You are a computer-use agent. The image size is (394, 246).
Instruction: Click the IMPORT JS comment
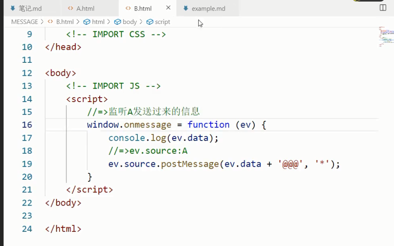pos(113,86)
